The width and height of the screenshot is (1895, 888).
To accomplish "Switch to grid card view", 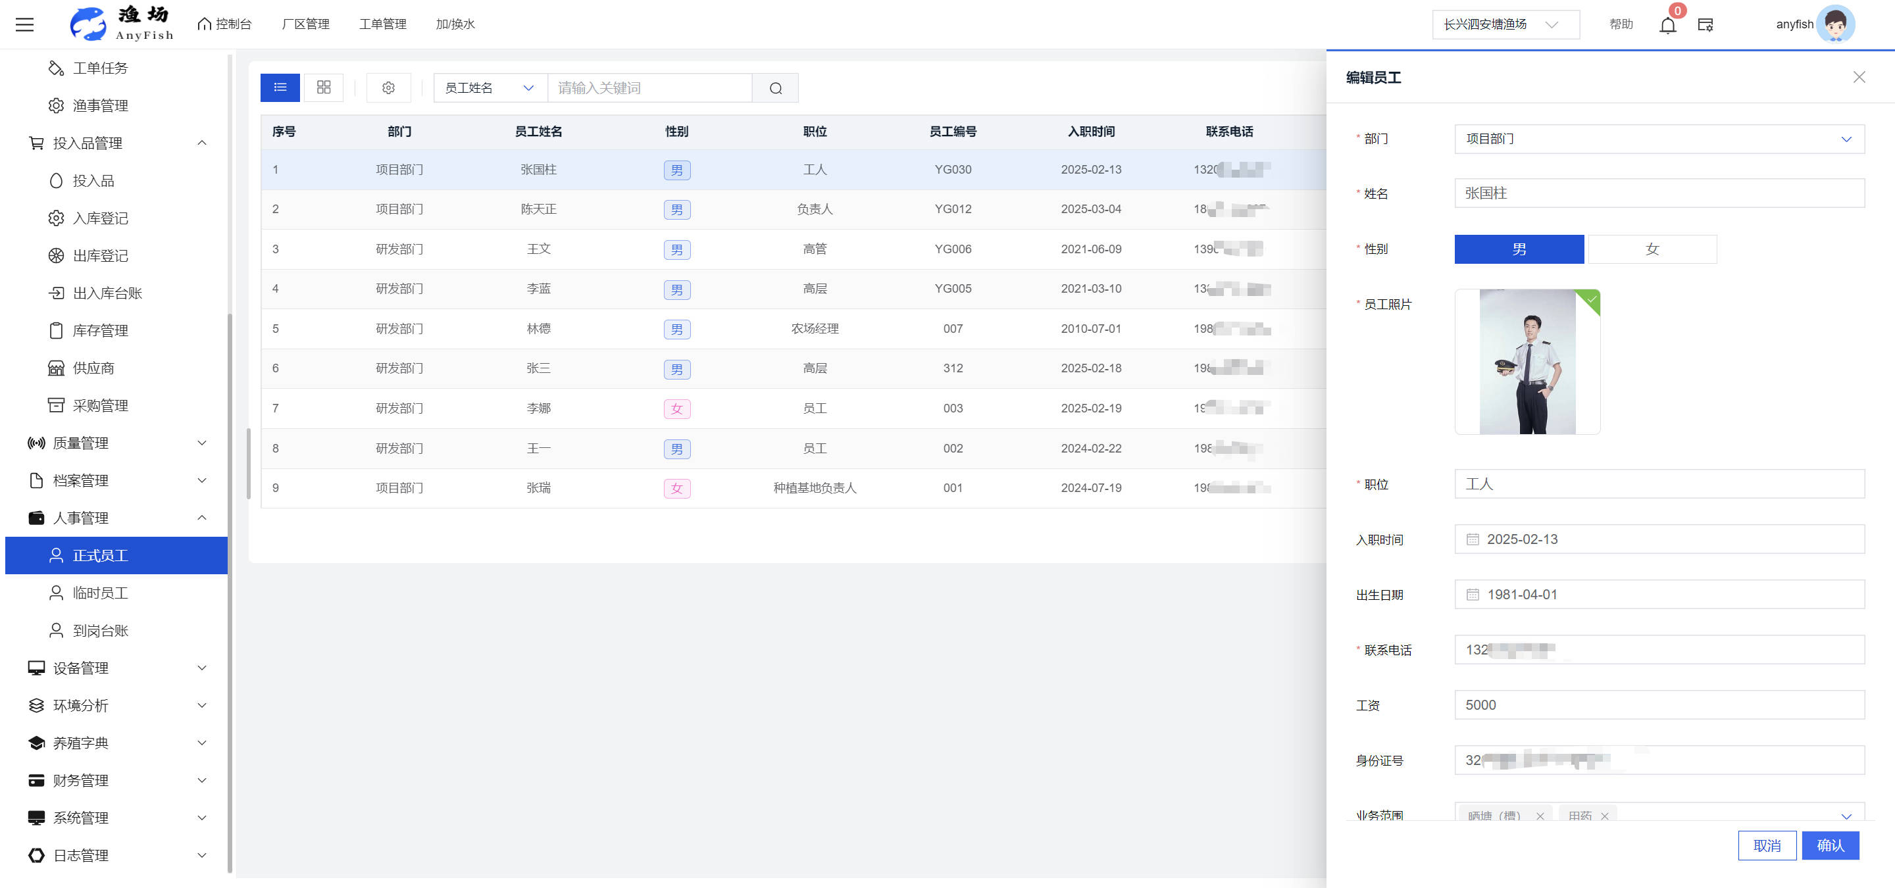I will (324, 87).
